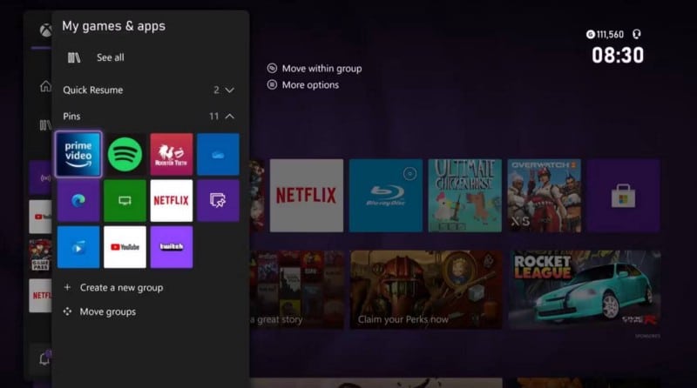Open Blu-ray Disc tile on dashboard

click(x=385, y=196)
